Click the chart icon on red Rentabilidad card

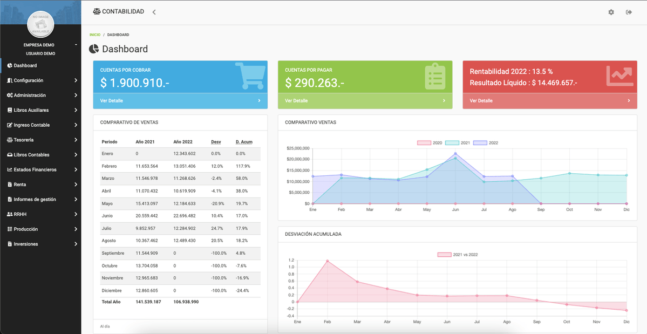pos(619,76)
